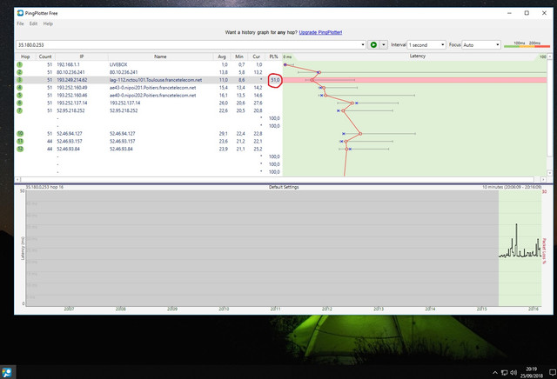
Task: Click the IP column header
Action: click(82, 57)
